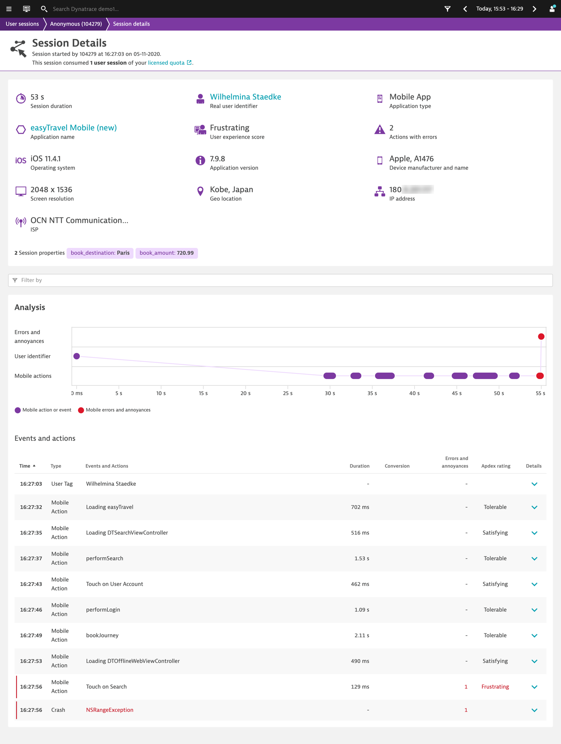
Task: Click the Mobile App application type icon
Action: [380, 99]
